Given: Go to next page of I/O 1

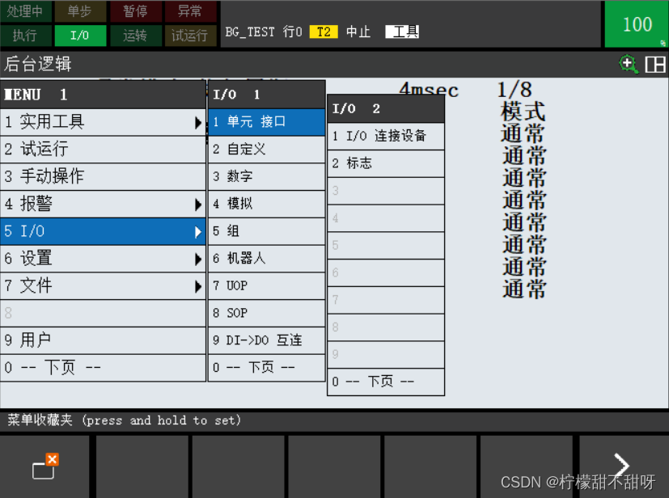Looking at the screenshot, I should [267, 368].
